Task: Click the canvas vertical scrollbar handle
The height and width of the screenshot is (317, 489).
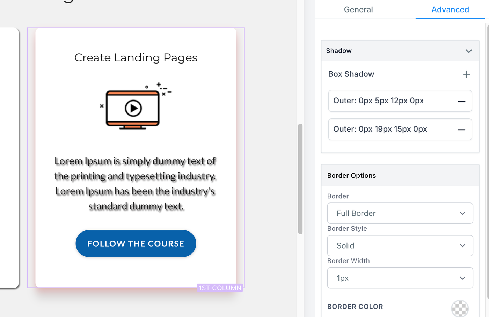Action: pos(300,178)
